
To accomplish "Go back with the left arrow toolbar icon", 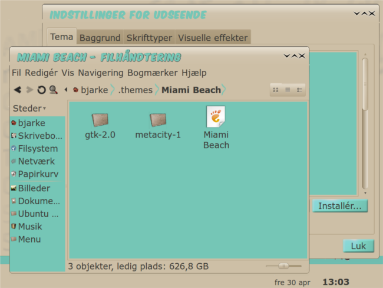I will click(x=18, y=90).
